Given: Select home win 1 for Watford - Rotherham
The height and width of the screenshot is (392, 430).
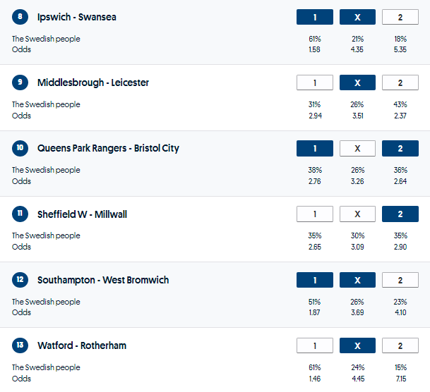Looking at the screenshot, I should [x=315, y=345].
